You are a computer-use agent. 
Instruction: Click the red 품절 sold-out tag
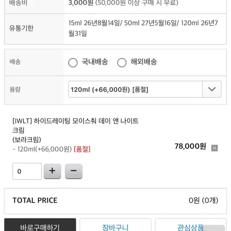82,149
